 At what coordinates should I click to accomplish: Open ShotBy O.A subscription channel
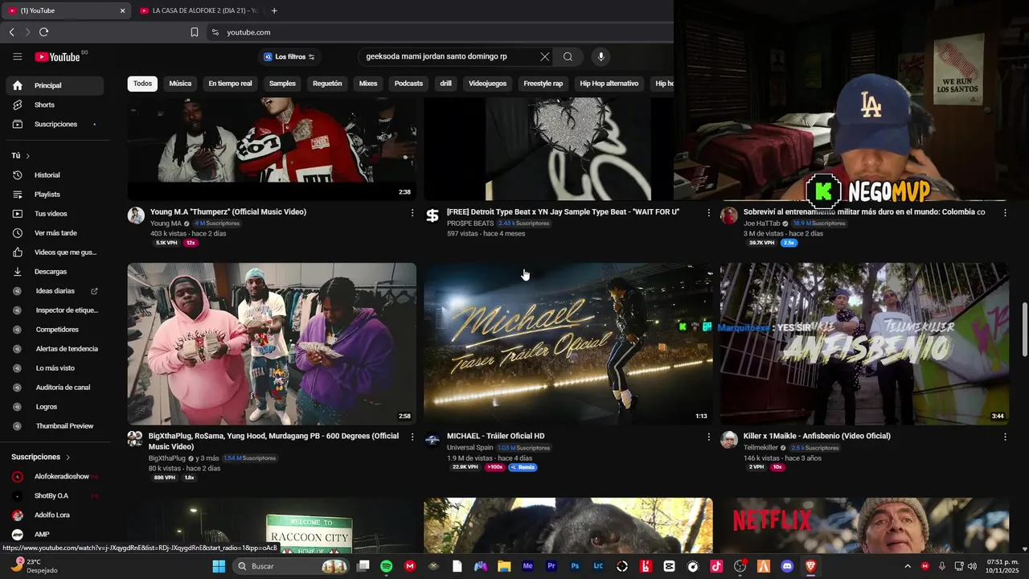pos(55,495)
